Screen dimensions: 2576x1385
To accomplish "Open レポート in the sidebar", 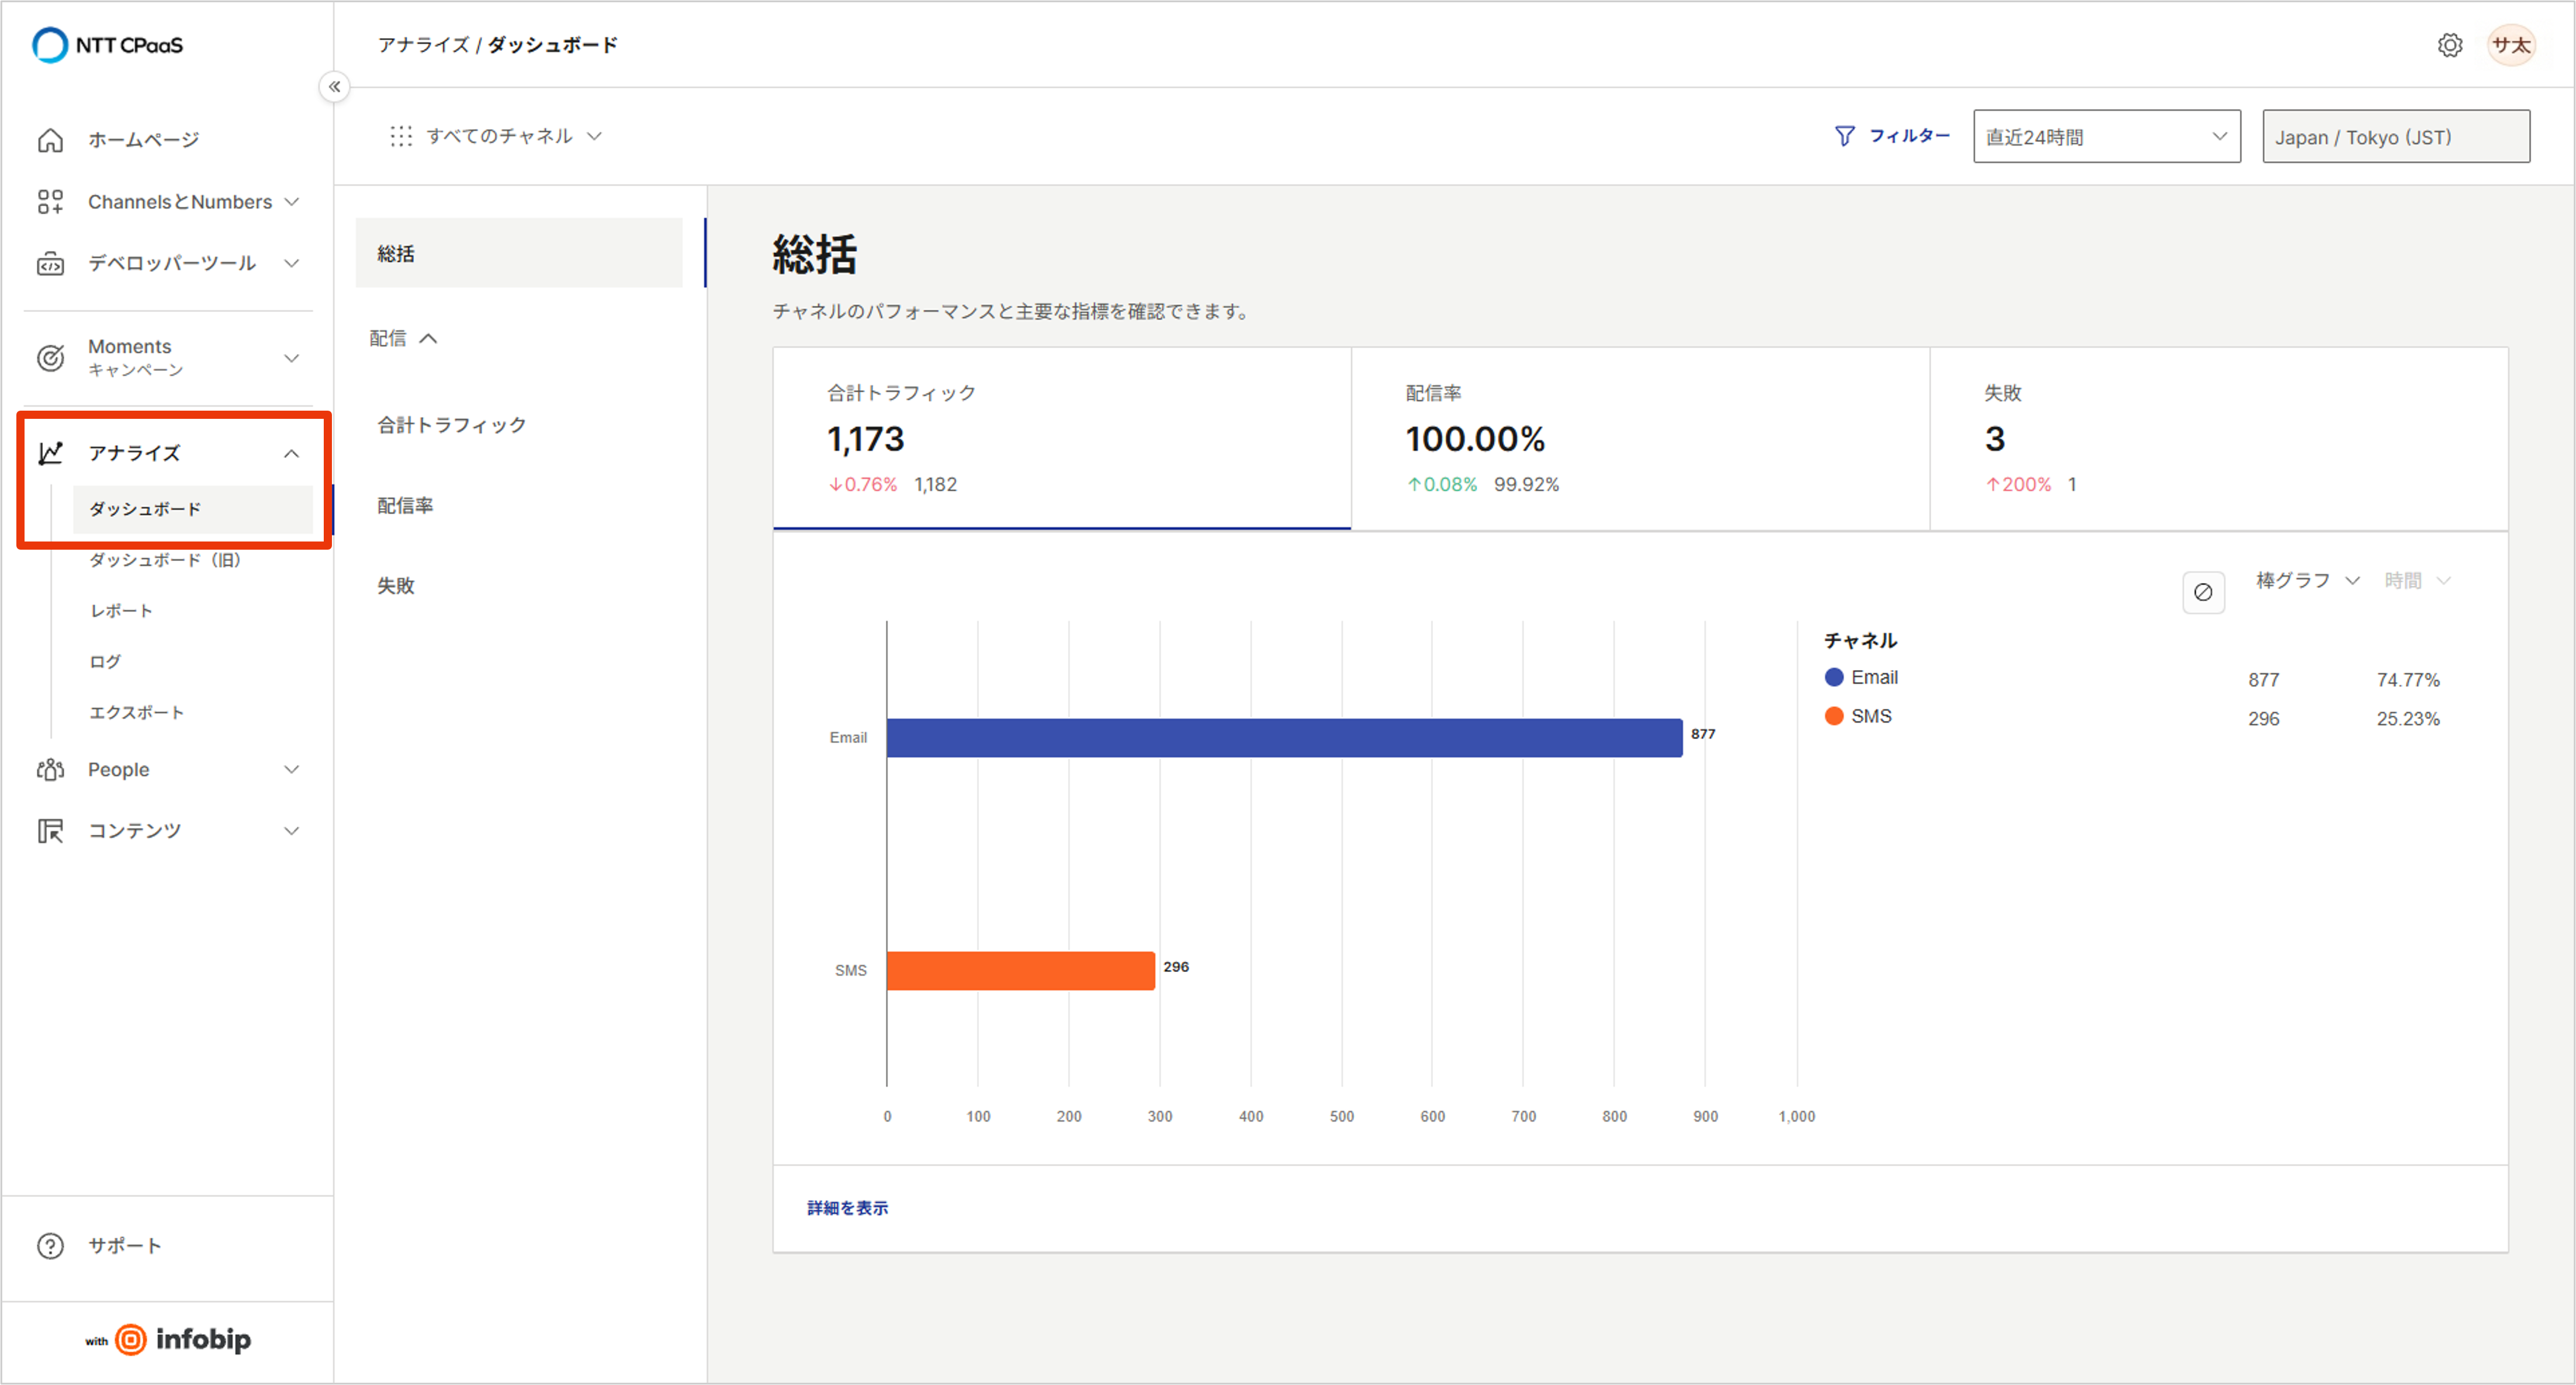I will pos(121,610).
